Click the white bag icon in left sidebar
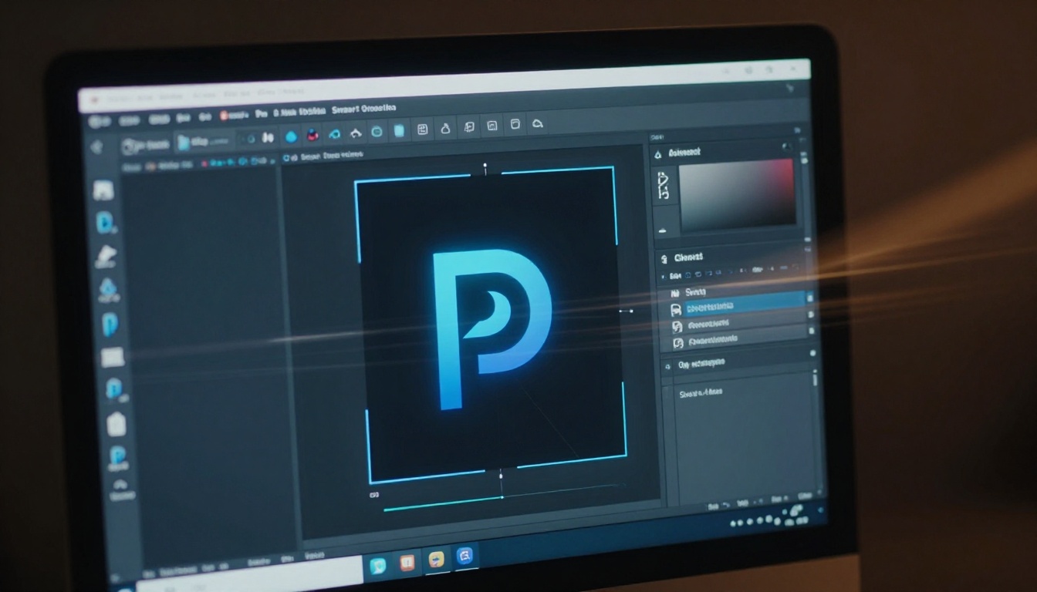This screenshot has width=1037, height=592. coord(116,424)
